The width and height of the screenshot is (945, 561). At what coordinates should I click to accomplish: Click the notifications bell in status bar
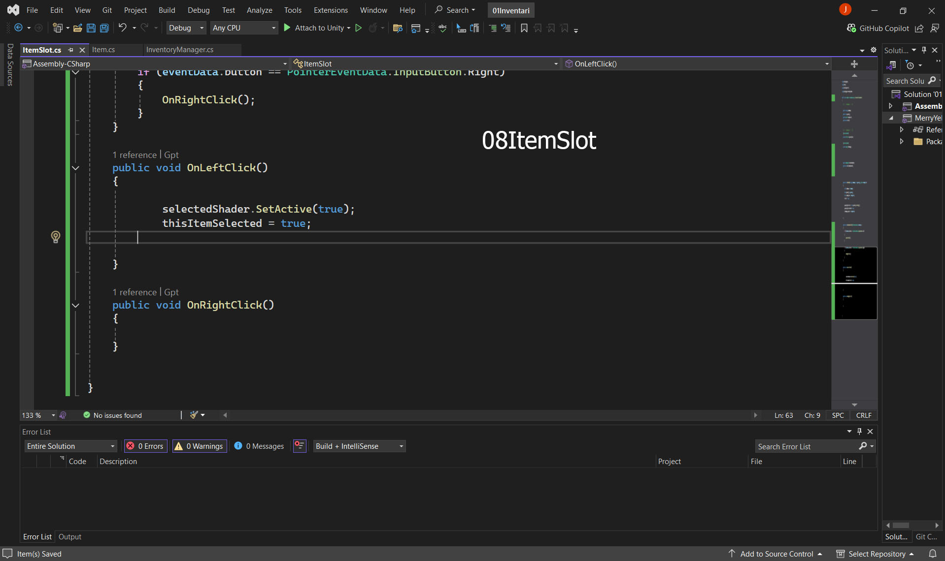[933, 554]
